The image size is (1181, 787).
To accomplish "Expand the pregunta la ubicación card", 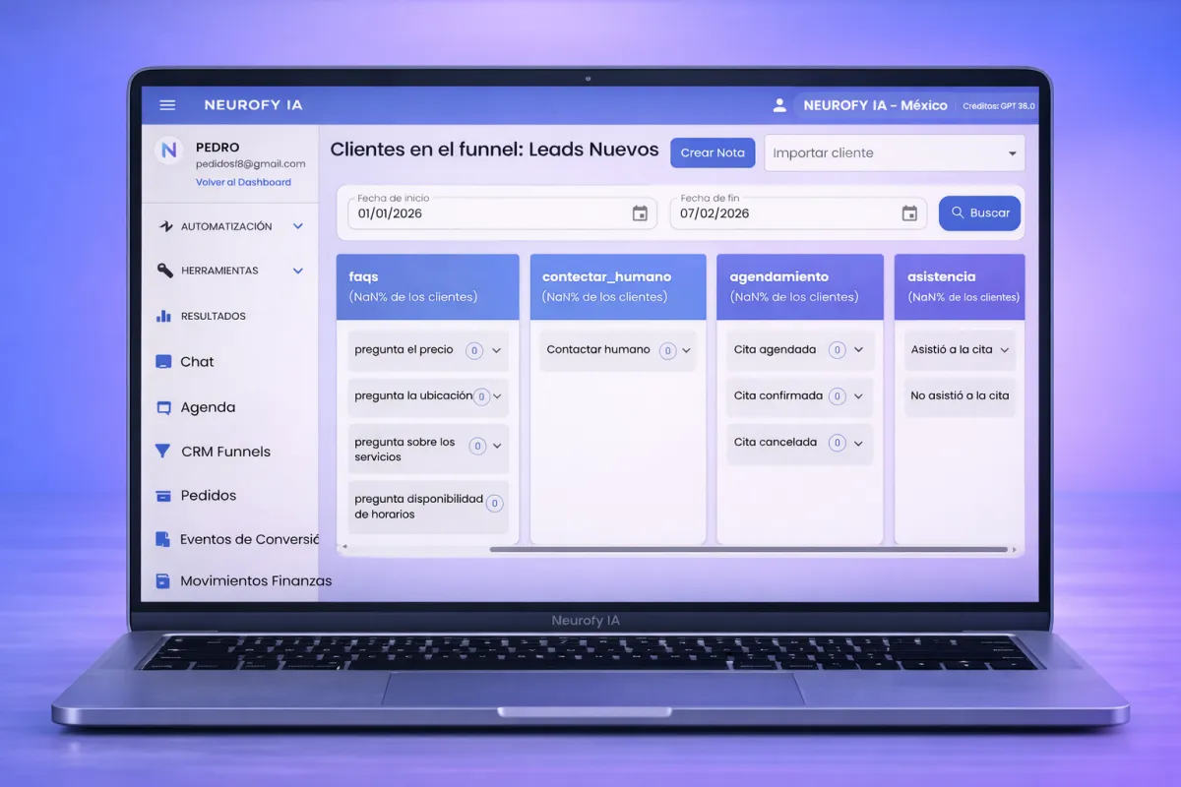I will point(498,396).
